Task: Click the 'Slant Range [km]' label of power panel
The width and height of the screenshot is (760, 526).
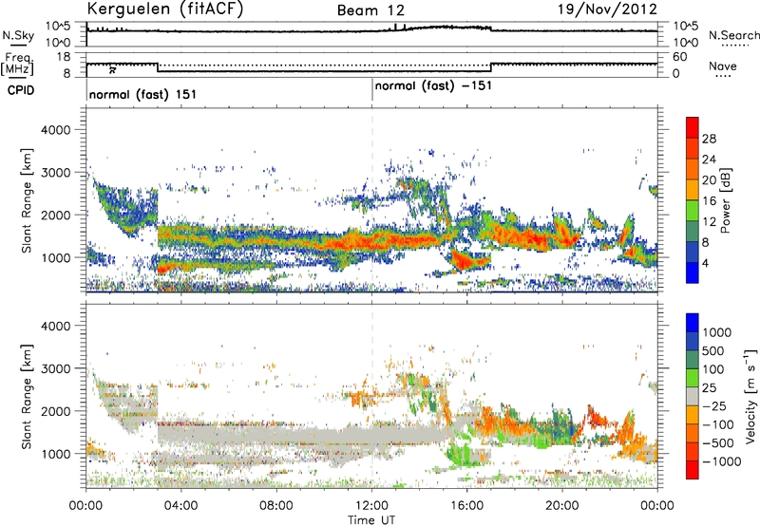Action: [27, 201]
